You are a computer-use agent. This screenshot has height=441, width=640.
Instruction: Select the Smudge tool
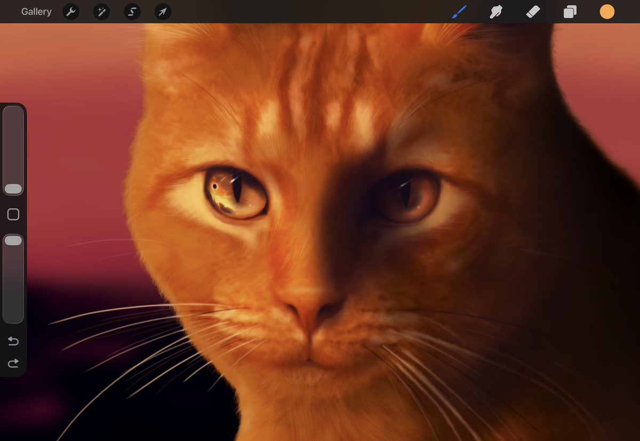pos(497,12)
